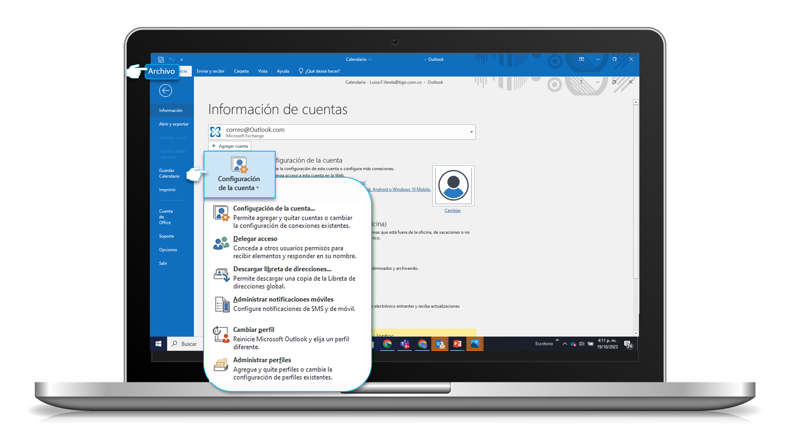Click the user profile picture
The width and height of the screenshot is (790, 444).
(x=453, y=185)
